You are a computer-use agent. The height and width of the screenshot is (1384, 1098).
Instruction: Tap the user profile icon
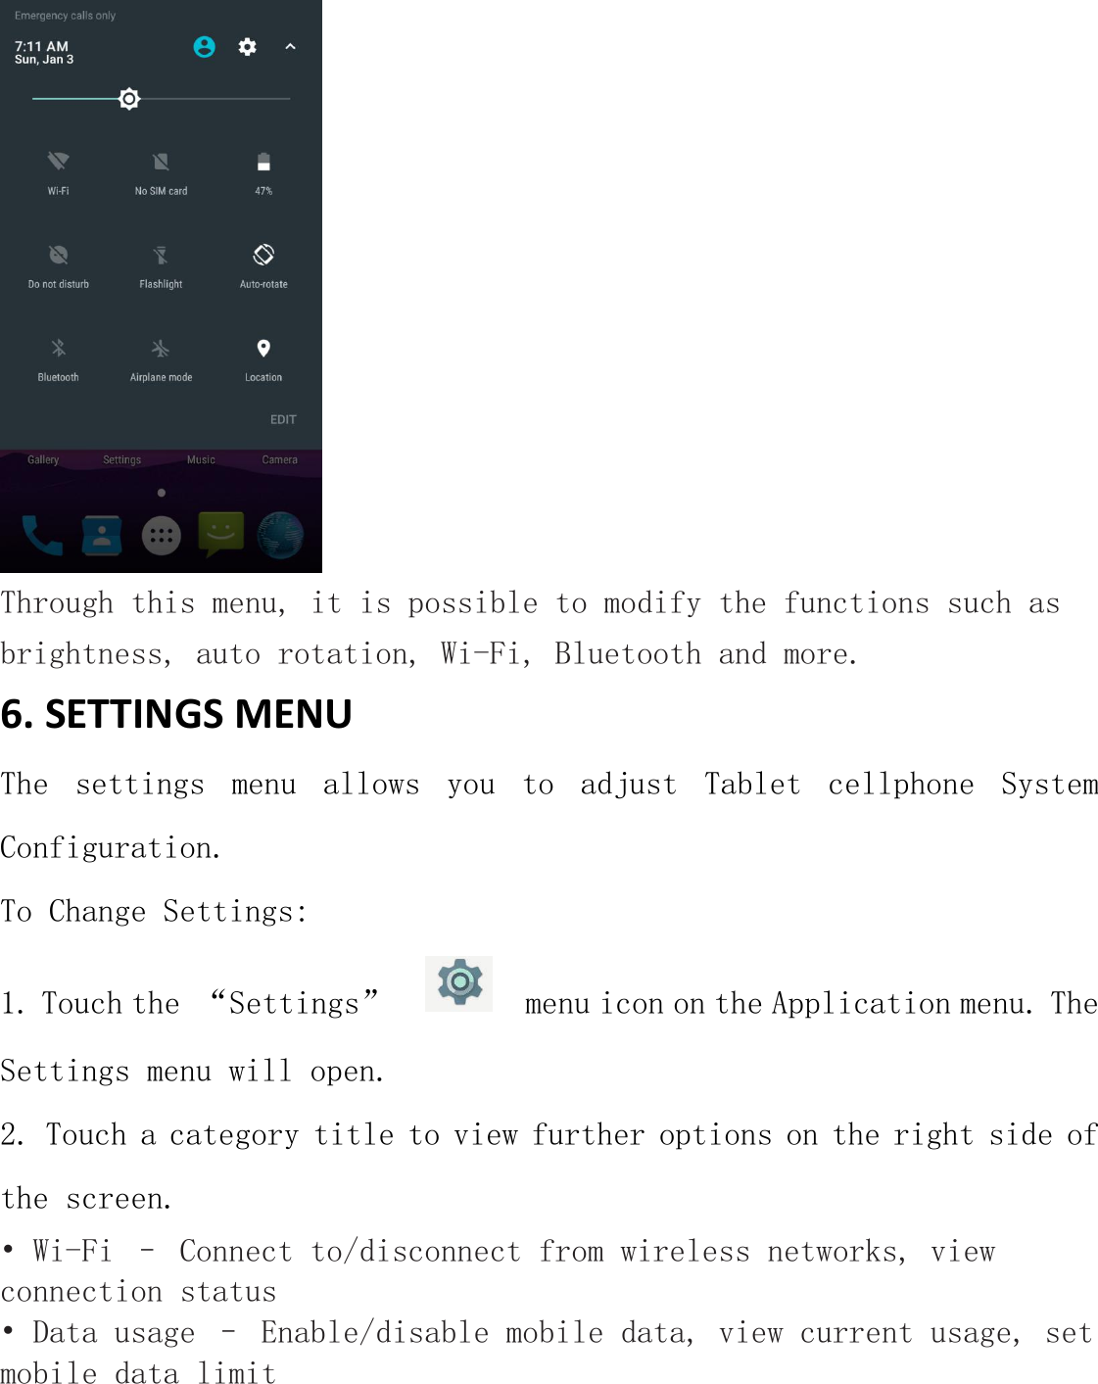click(204, 47)
